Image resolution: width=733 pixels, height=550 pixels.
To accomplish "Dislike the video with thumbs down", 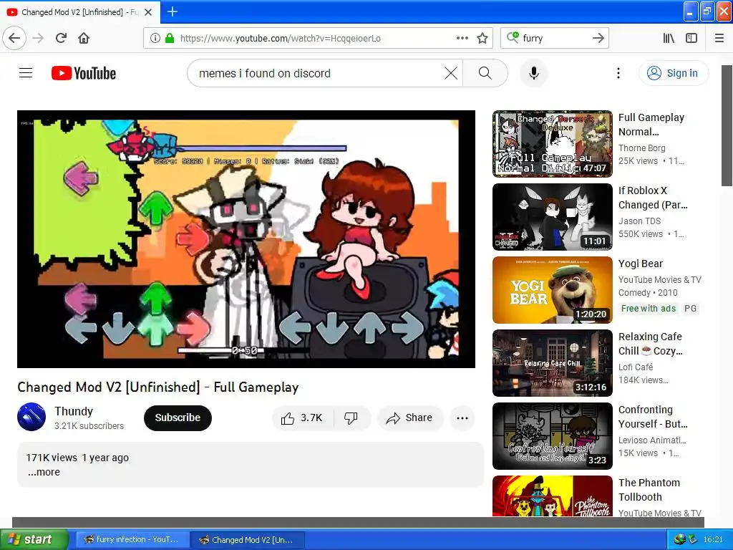I will 351,418.
